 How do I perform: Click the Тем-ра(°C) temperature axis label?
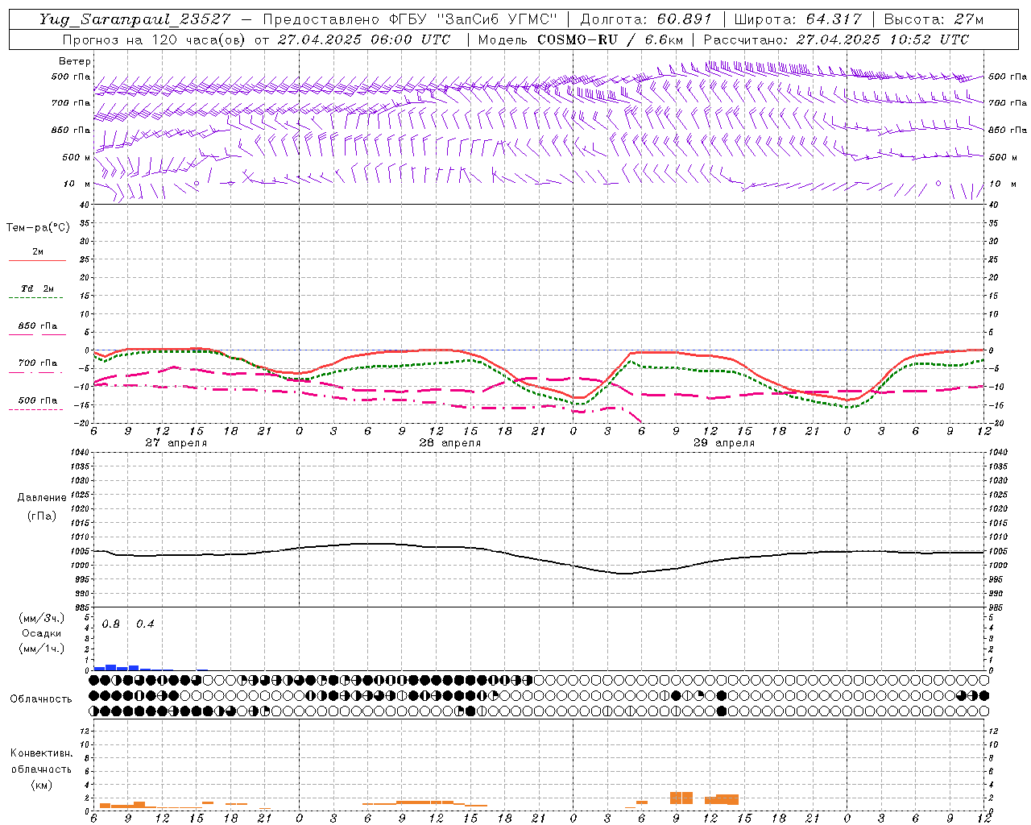tap(38, 228)
